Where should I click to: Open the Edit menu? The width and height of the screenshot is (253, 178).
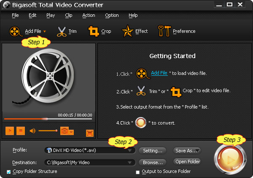coord(32,15)
